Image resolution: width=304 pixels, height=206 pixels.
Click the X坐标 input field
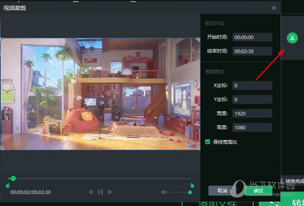[x=252, y=86]
